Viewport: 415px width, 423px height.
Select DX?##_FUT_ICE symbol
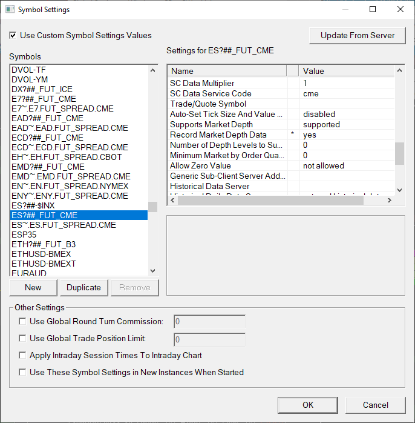click(79, 89)
